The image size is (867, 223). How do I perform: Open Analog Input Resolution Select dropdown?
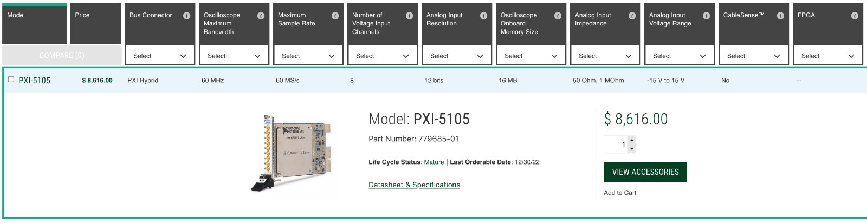click(x=456, y=56)
